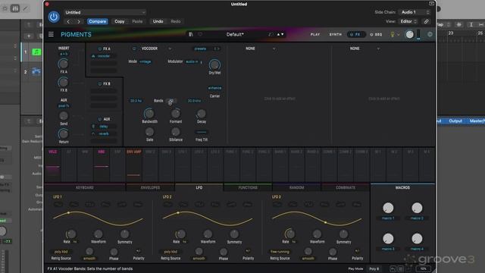
Task: Open the RANDOM modulation tab
Action: (x=296, y=187)
